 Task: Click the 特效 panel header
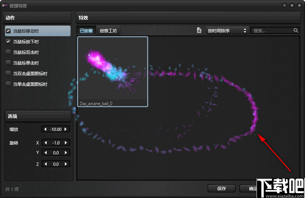pyautogui.click(x=188, y=18)
